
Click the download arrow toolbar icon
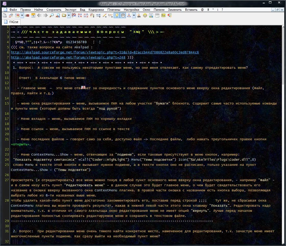point(151,16)
